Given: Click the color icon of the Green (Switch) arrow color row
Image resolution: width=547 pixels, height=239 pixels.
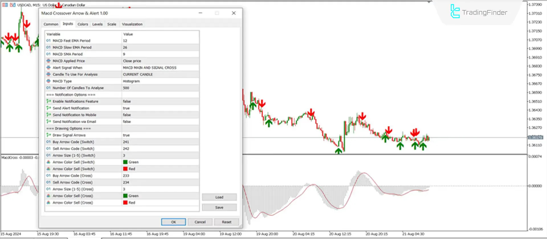Looking at the screenshot, I should click(48, 162).
